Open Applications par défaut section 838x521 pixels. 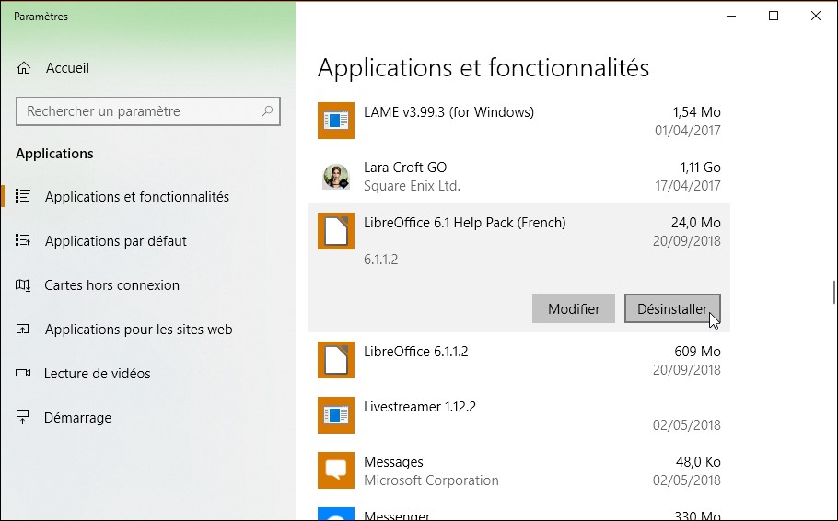115,241
